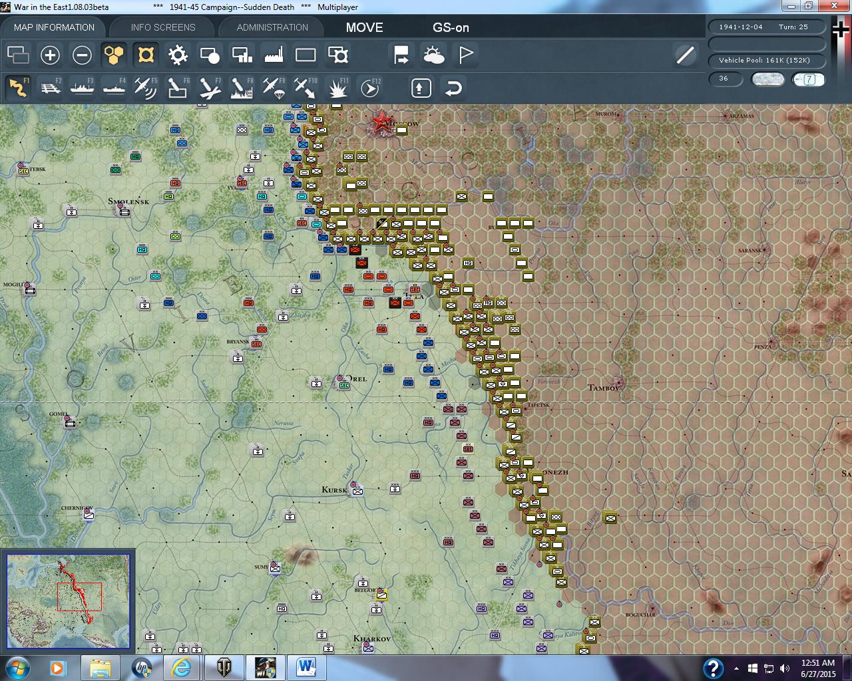
Task: Click the rectangle with gear icon
Action: pos(338,55)
